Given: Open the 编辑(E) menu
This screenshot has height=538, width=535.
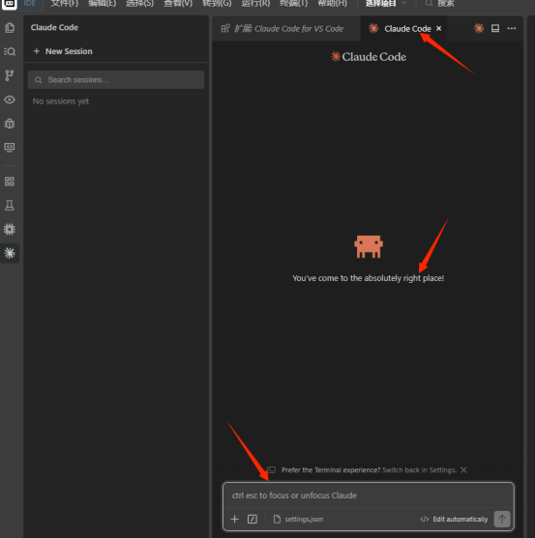Looking at the screenshot, I should 102,4.
